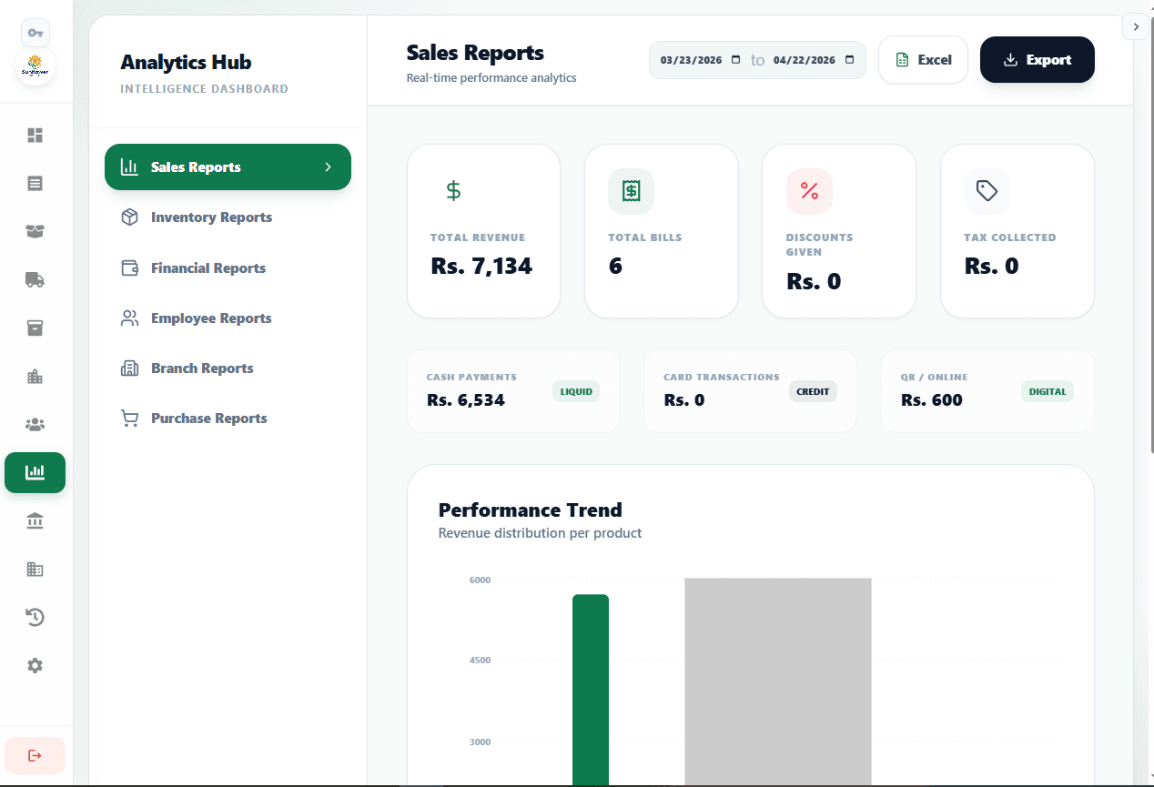Open settings gear icon in sidebar
The width and height of the screenshot is (1154, 787).
[35, 666]
